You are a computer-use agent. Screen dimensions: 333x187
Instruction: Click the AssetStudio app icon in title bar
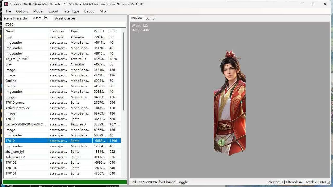coord(6,4)
